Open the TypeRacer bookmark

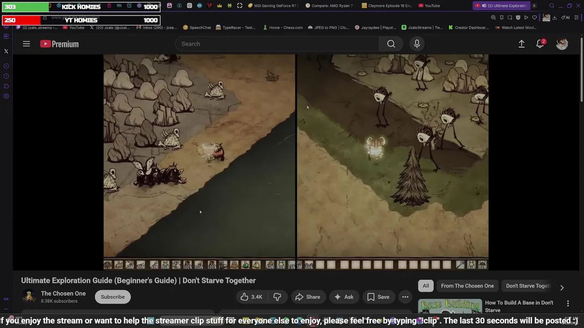pos(235,27)
